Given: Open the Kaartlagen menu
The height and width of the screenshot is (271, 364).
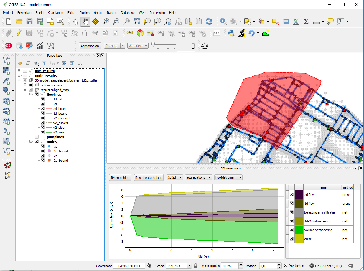Looking at the screenshot, I should click(55, 13).
